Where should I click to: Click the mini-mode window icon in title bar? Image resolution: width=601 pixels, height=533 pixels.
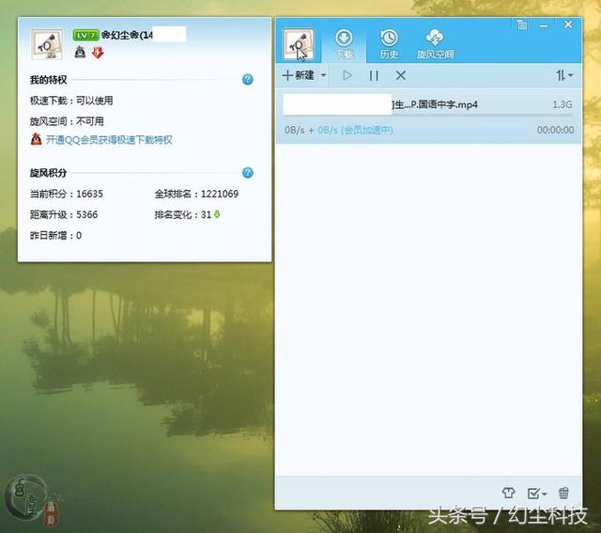[x=522, y=25]
